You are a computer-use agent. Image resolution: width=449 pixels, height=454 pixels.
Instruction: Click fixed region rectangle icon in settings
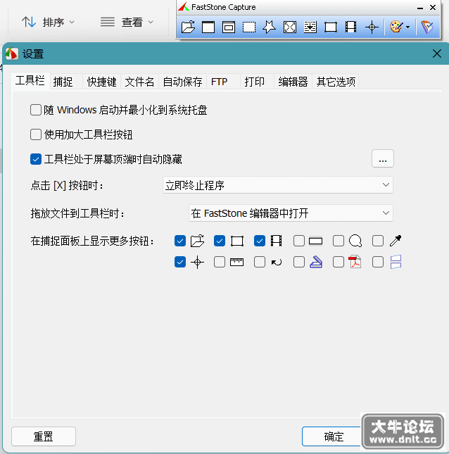[237, 241]
